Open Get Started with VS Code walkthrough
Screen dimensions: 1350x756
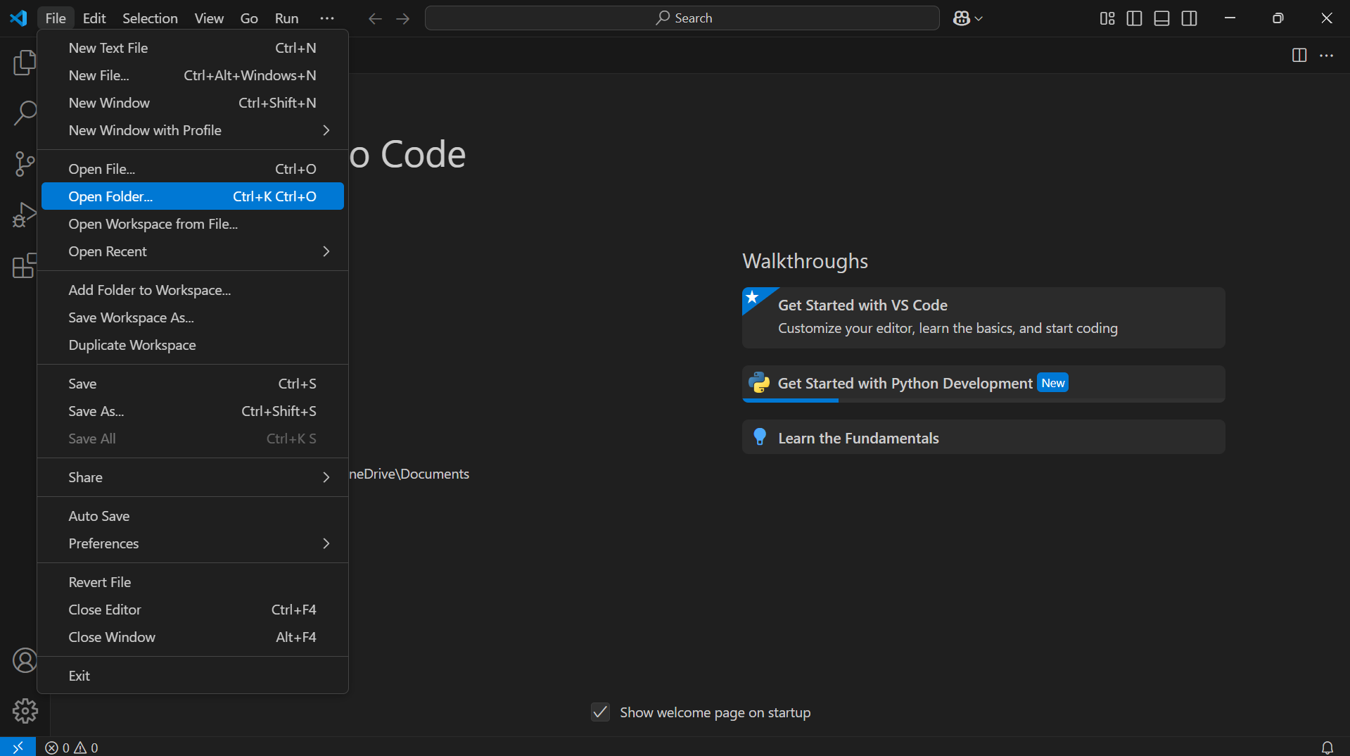pyautogui.click(x=983, y=317)
